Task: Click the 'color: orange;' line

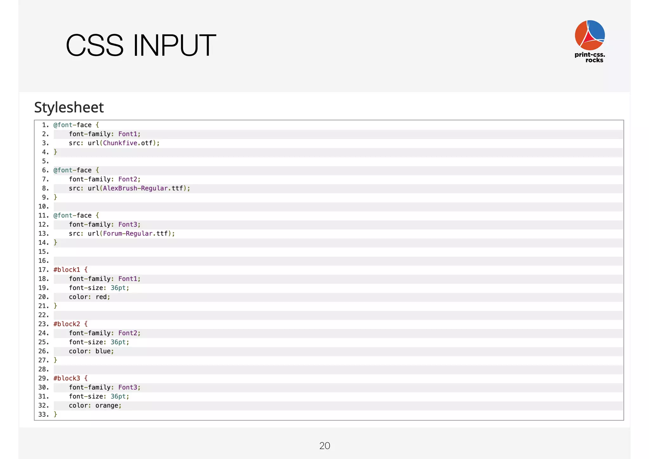Action: (95, 405)
